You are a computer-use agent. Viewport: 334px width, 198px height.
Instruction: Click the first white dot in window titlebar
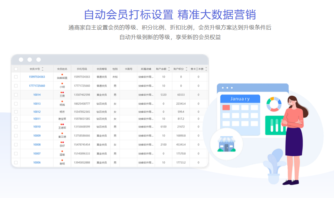(21, 60)
